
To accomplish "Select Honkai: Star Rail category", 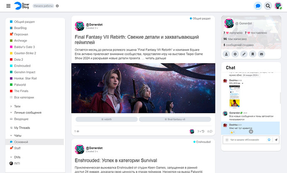I will [25, 78].
